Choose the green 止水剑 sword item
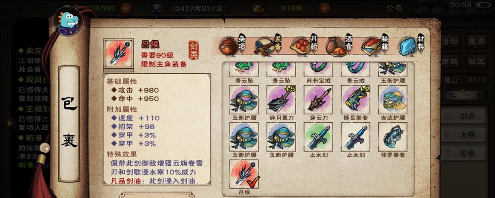495x198 pixels. (x=318, y=137)
